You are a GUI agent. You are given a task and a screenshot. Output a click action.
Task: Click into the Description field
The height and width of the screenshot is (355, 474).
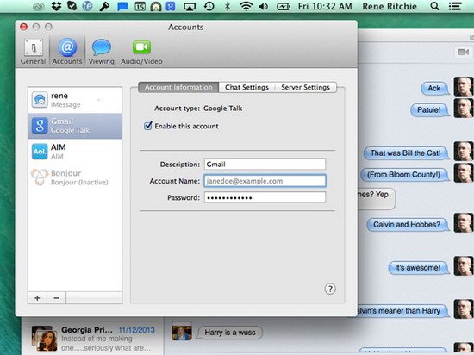(265, 164)
